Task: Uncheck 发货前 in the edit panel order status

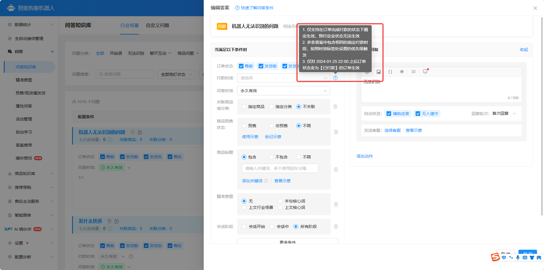Action: [x=261, y=66]
